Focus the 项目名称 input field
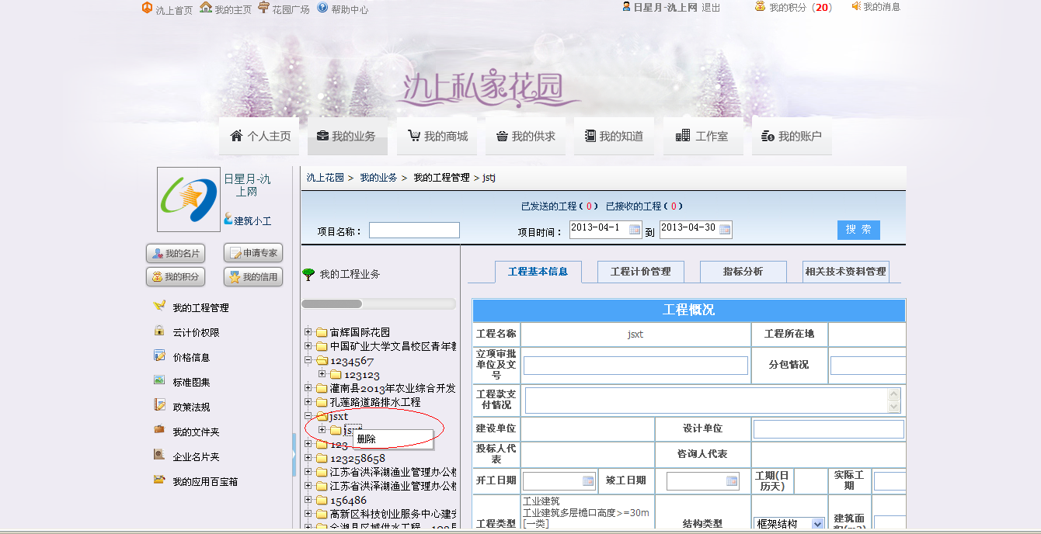 tap(414, 231)
